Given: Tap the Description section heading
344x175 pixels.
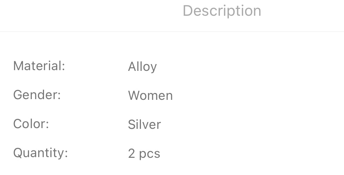Looking at the screenshot, I should pos(222,11).
